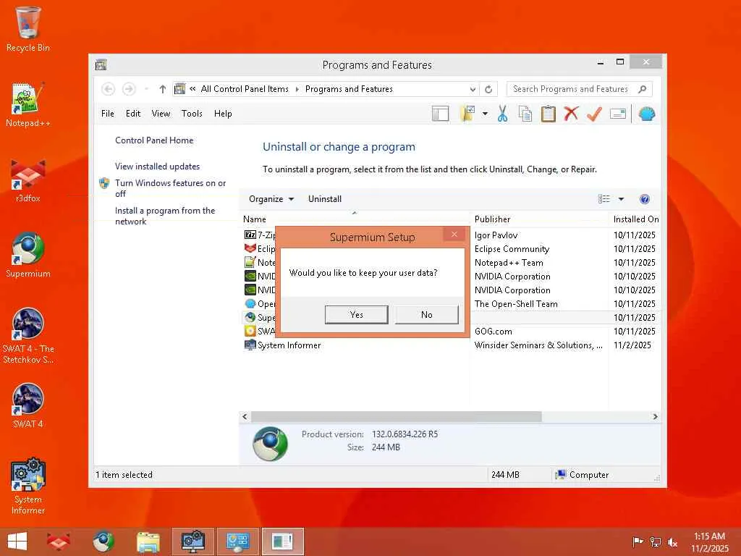This screenshot has width=741, height=556.
Task: Click All Control Panel Items breadcrumb
Action: tap(245, 89)
